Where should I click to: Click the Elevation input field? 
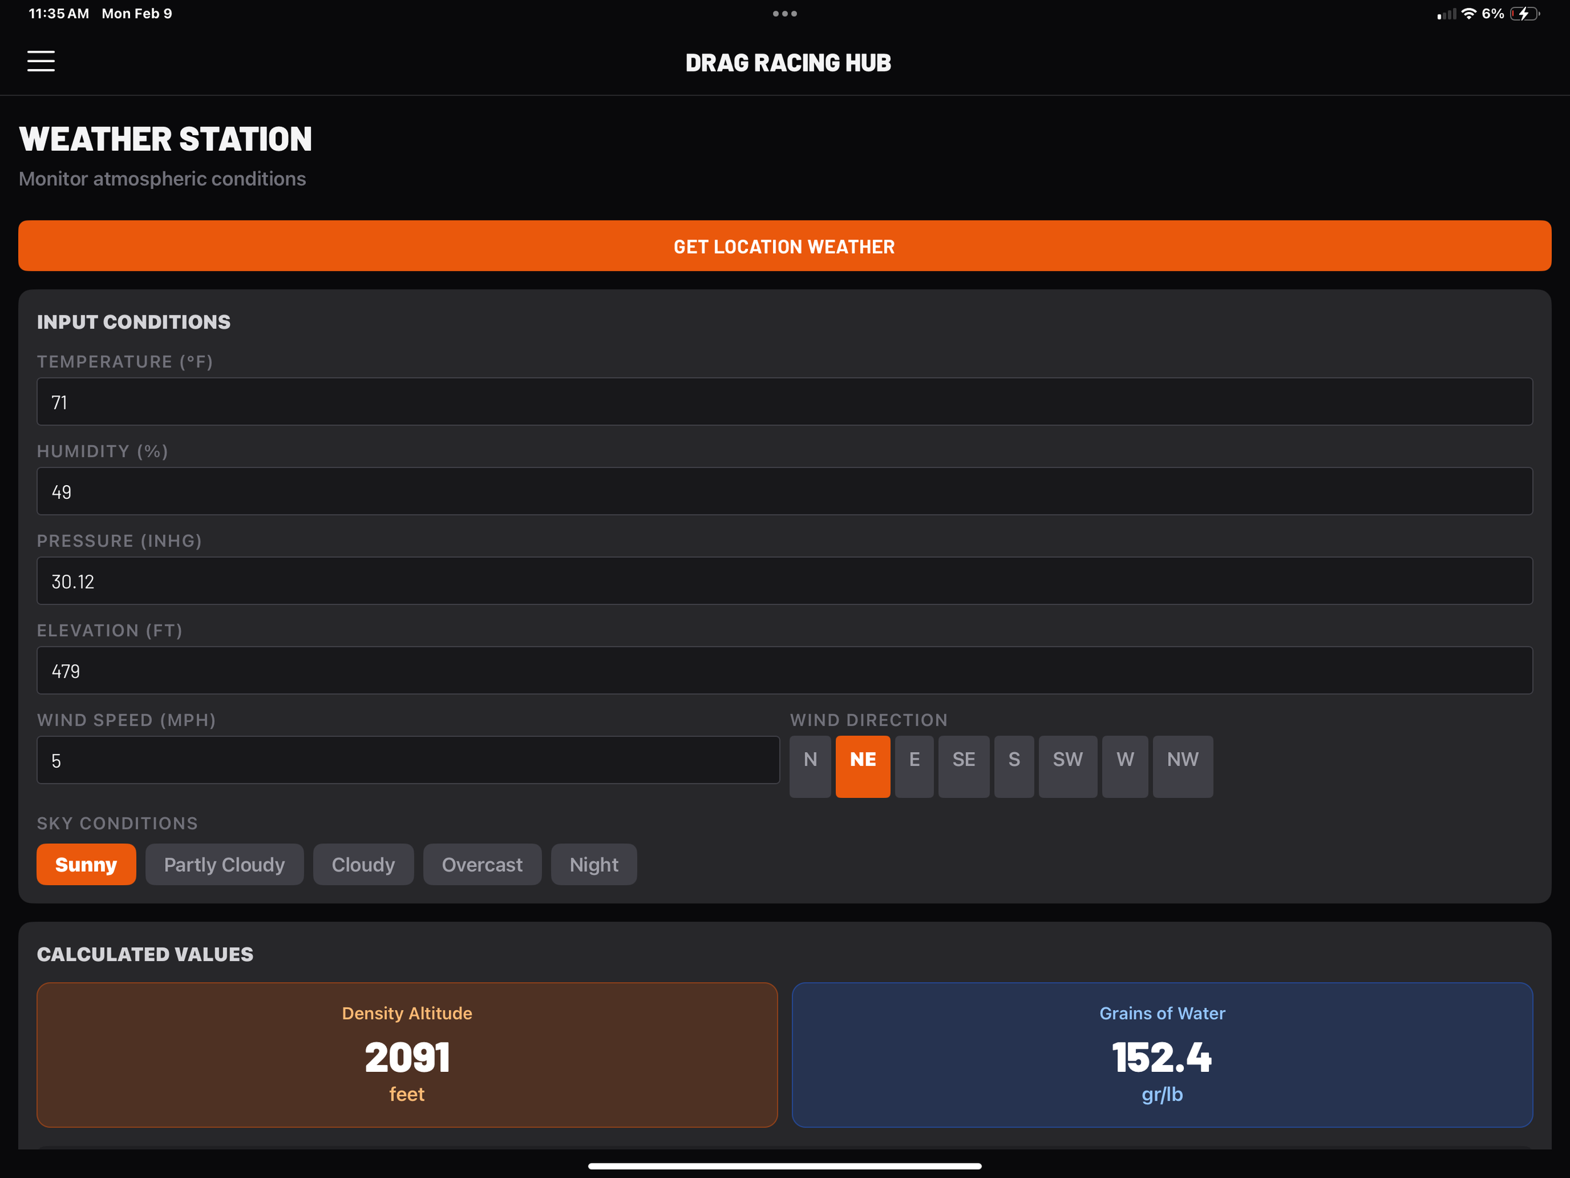[784, 670]
